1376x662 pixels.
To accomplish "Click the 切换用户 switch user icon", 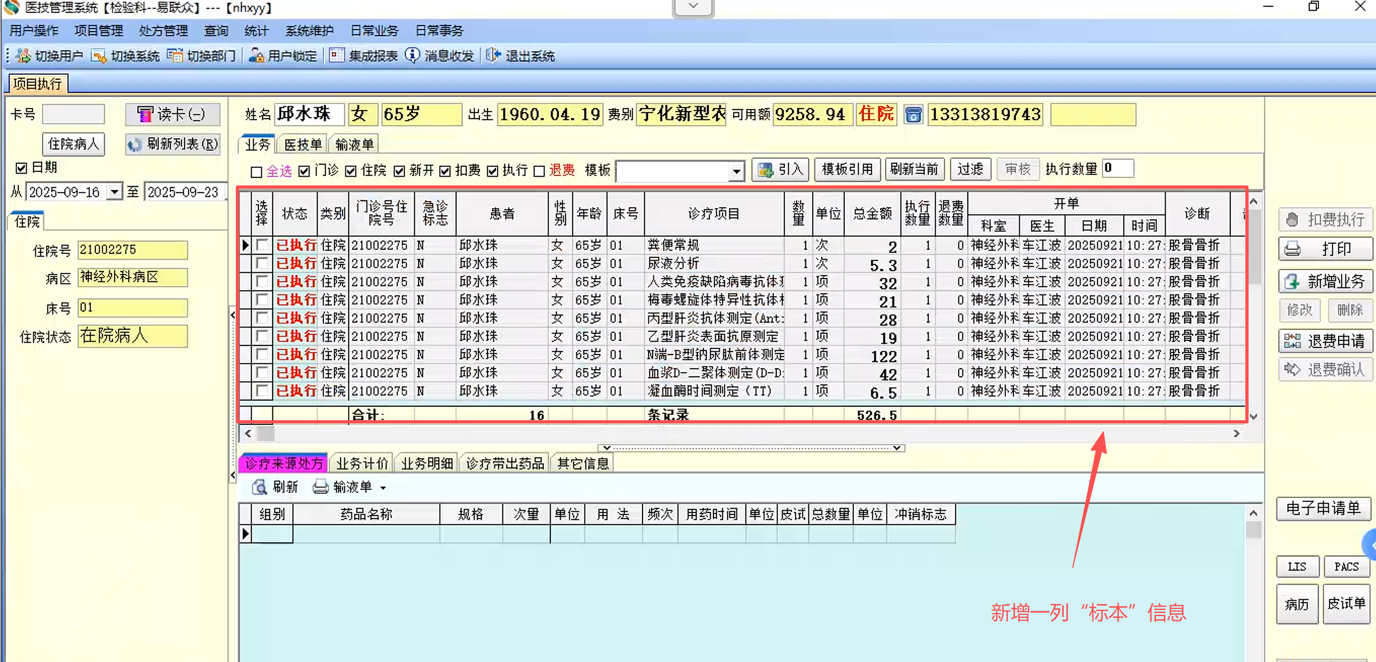I will (23, 56).
